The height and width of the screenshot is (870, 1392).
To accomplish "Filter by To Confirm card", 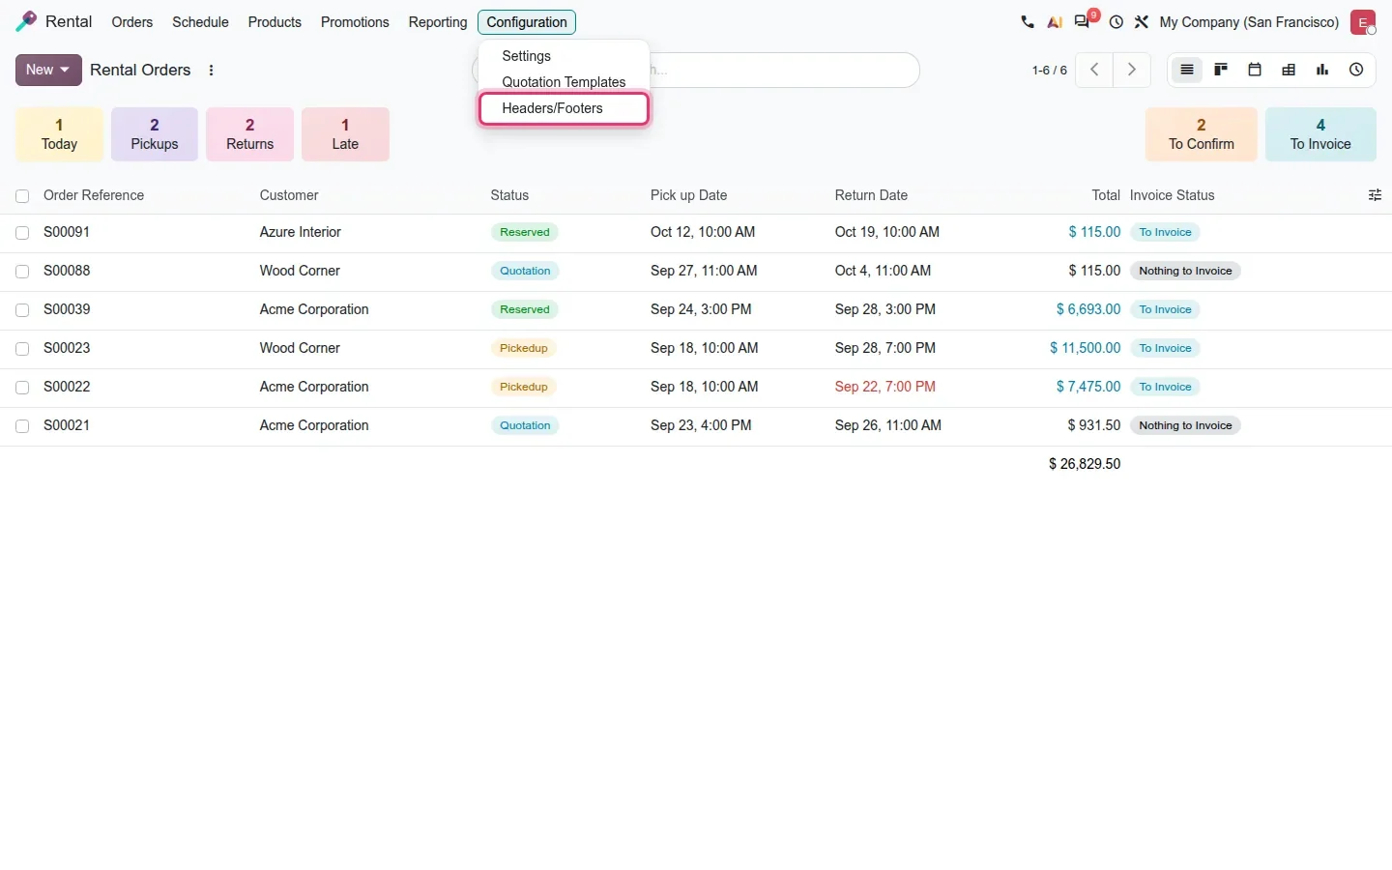I will tap(1202, 134).
